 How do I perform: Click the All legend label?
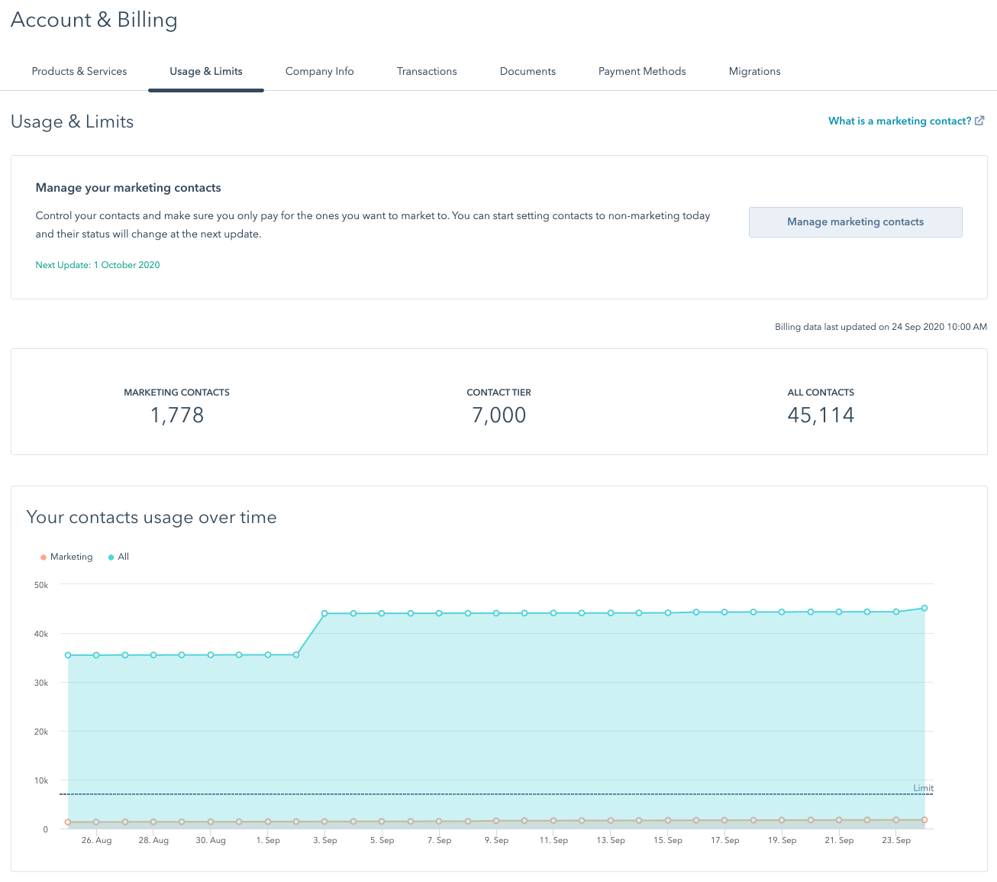coord(124,557)
